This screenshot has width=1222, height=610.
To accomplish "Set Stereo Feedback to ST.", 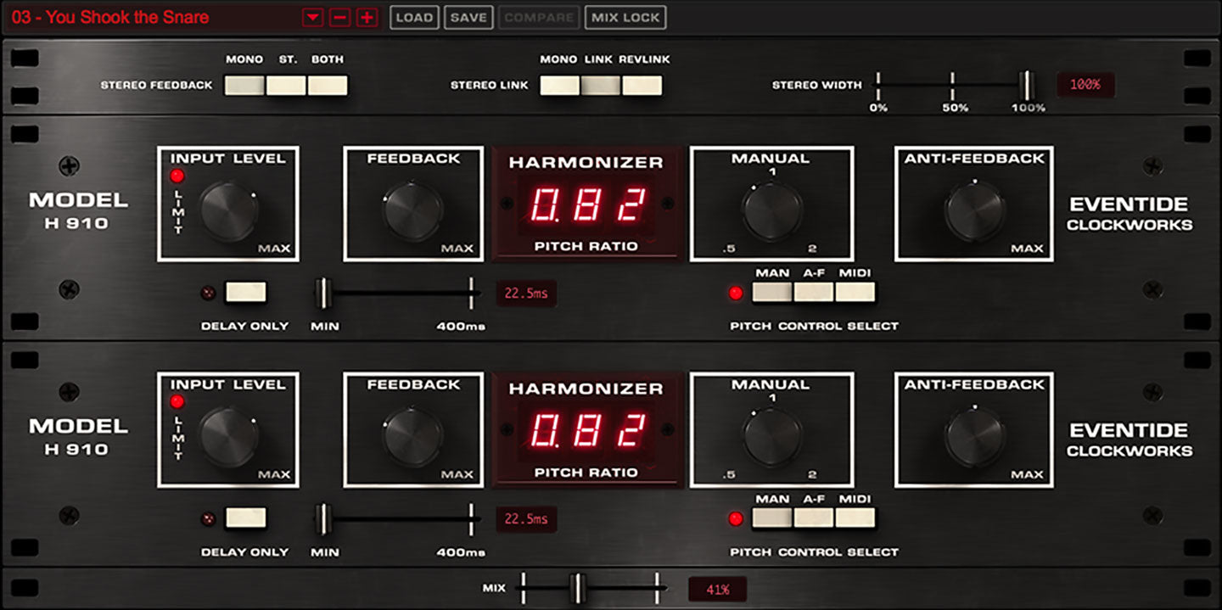I will 286,85.
